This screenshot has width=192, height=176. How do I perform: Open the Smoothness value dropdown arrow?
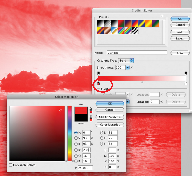[x=127, y=67]
